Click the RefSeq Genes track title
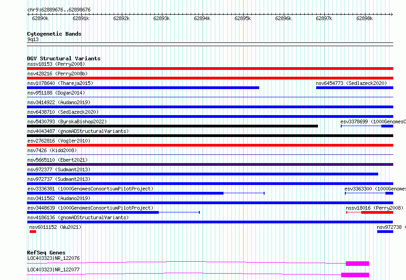The width and height of the screenshot is (406, 280). [x=46, y=253]
